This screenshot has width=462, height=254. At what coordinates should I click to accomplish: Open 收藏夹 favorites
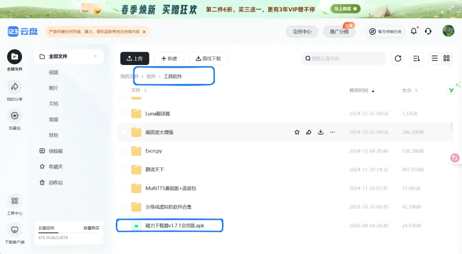[51, 166]
